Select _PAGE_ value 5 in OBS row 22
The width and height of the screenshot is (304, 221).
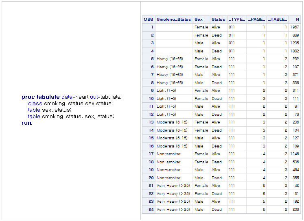[264, 194]
